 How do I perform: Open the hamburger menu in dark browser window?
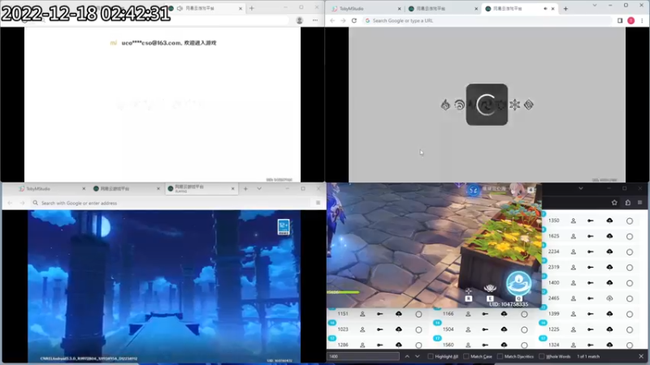coord(640,202)
